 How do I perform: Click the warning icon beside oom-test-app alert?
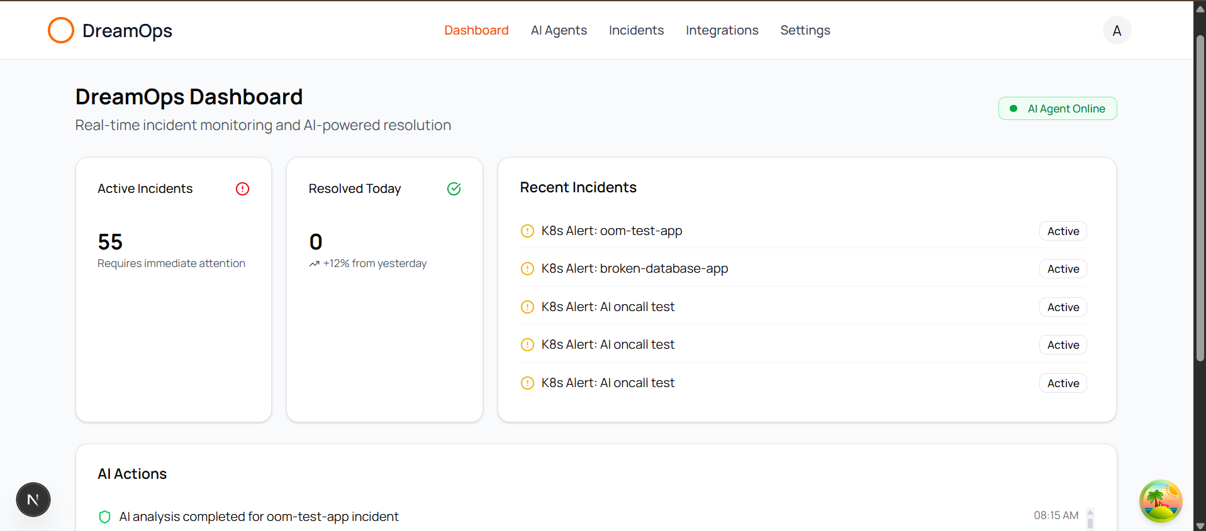[x=527, y=231]
